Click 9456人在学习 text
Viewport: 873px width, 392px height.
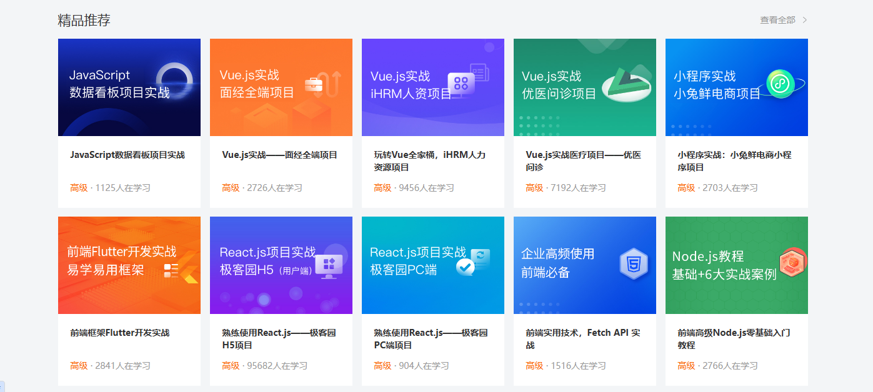tap(427, 188)
